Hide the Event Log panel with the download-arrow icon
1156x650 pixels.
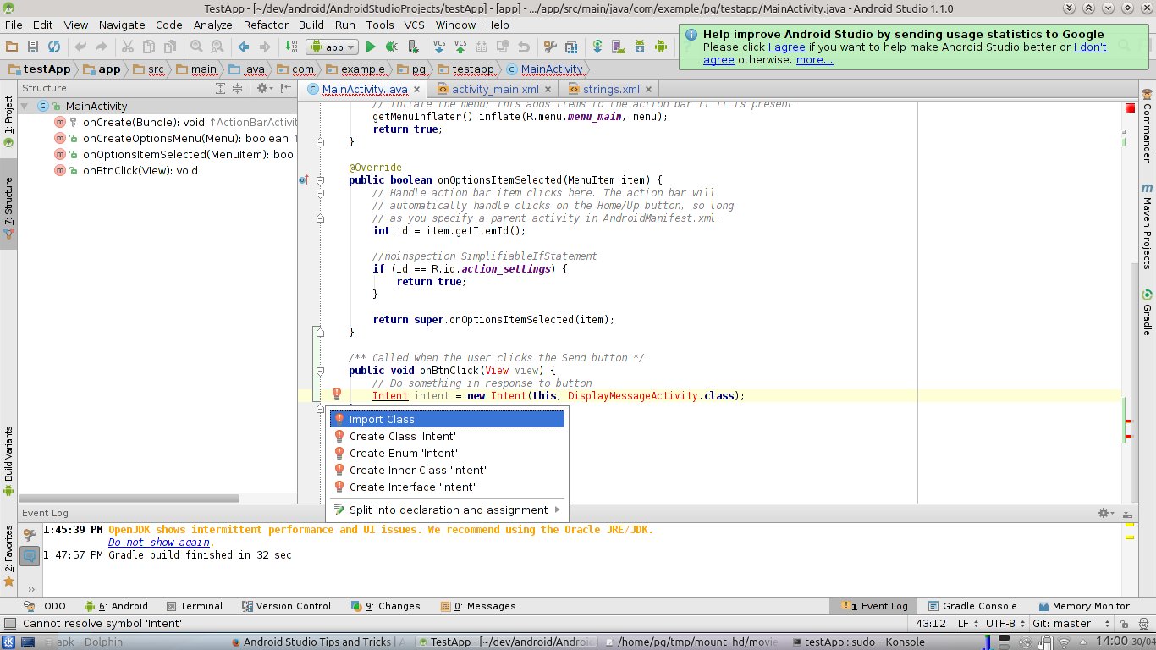(x=1126, y=513)
